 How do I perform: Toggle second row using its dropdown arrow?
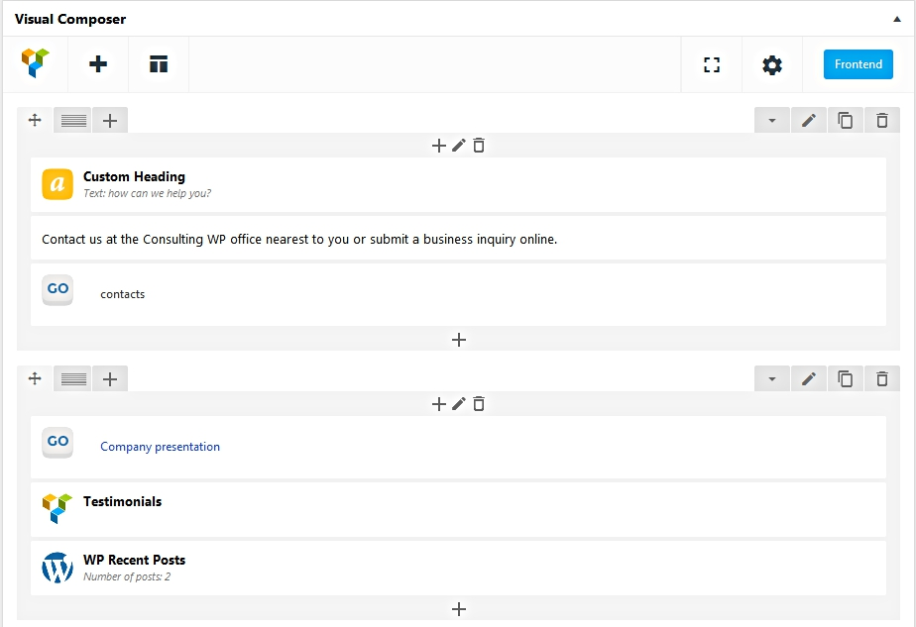click(x=771, y=379)
